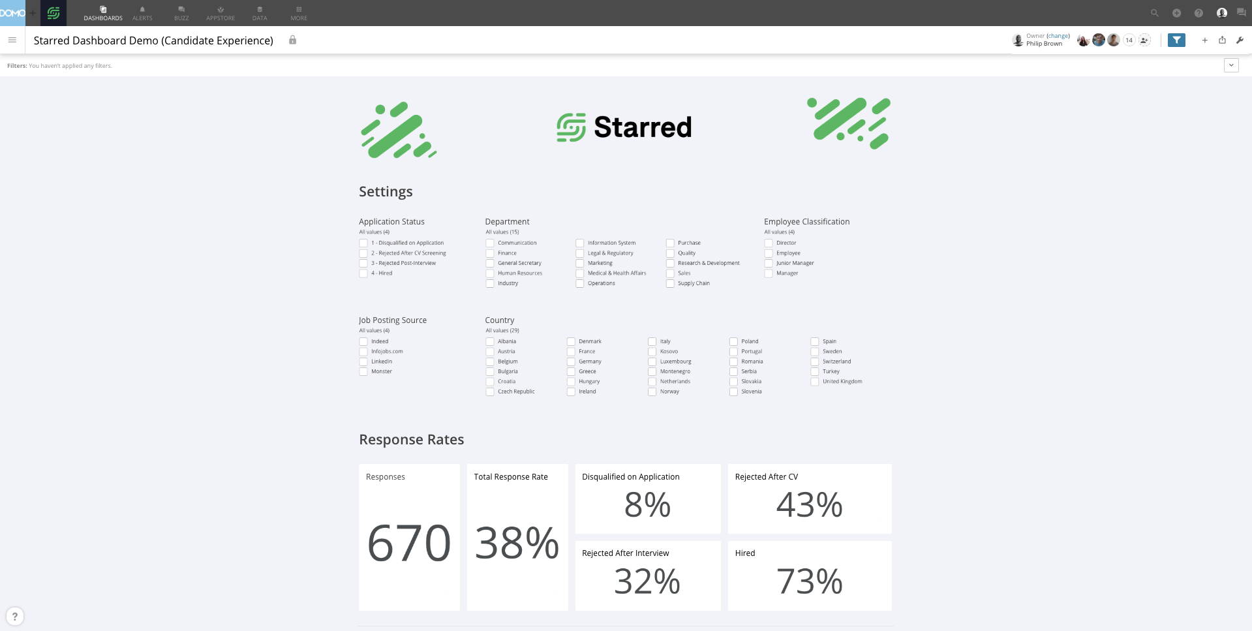Image resolution: width=1252 pixels, height=631 pixels.
Task: Click the Disqualified on Application card
Action: [x=648, y=499]
